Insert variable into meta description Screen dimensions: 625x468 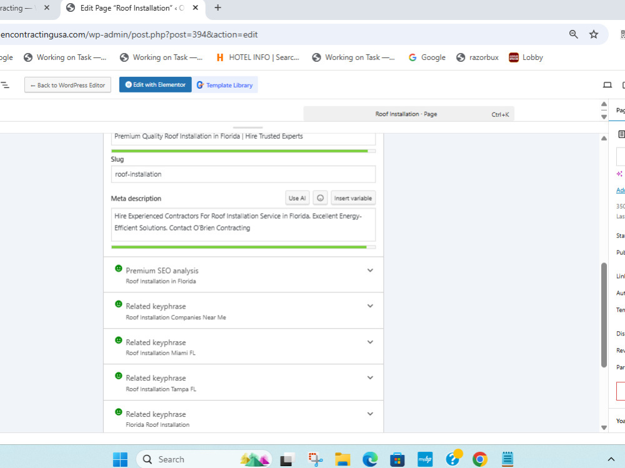(353, 198)
